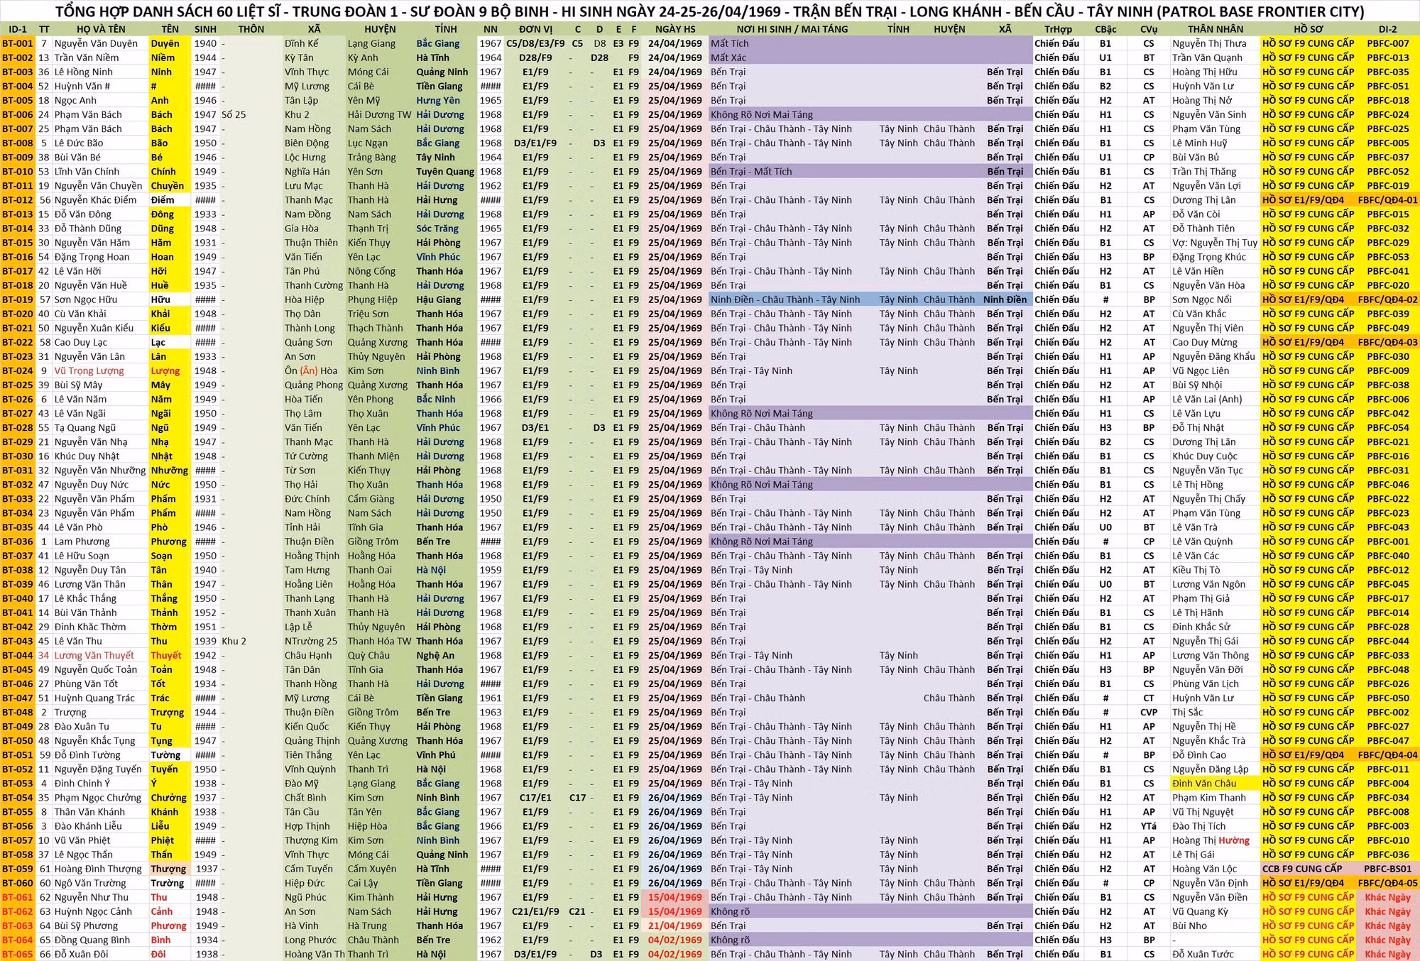Image resolution: width=1420 pixels, height=961 pixels.
Task: Click the name Nguyễn Văn Duyên
Action: [96, 43]
